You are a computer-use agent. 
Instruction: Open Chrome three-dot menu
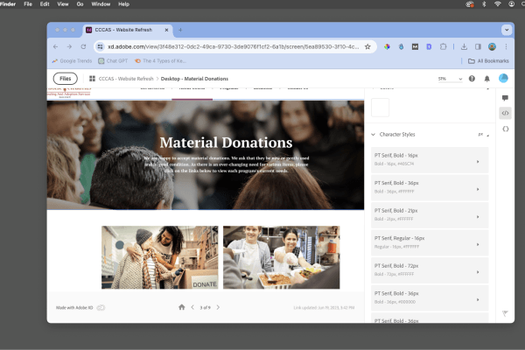click(506, 46)
